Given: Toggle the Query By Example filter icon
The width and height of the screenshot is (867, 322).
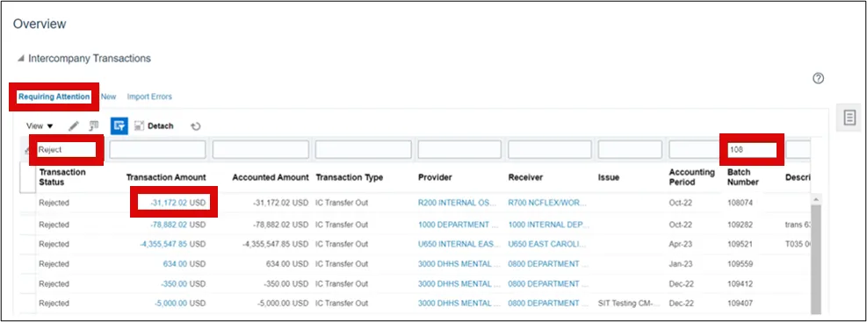Looking at the screenshot, I should (119, 126).
